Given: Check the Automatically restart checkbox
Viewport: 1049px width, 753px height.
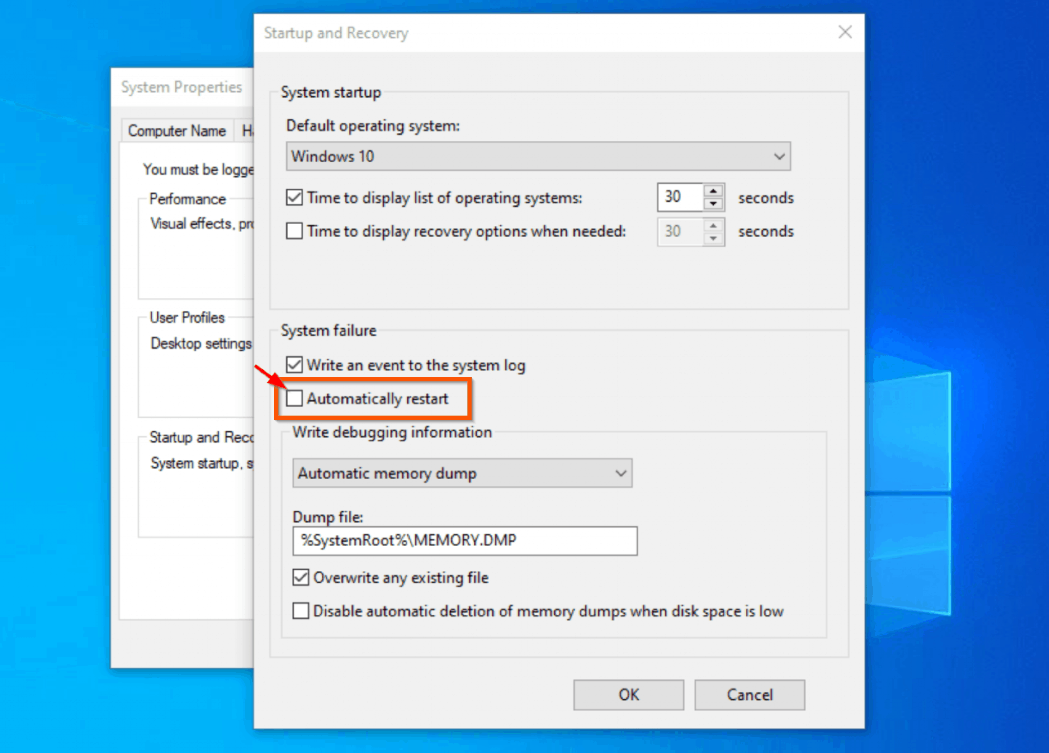Looking at the screenshot, I should 295,398.
